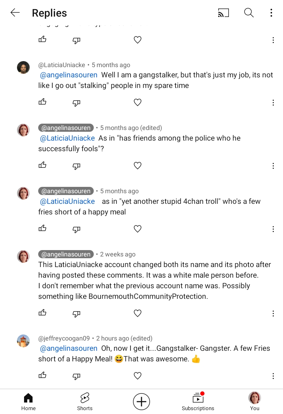Tap the Cast to device icon
The height and width of the screenshot is (414, 283).
point(223,13)
